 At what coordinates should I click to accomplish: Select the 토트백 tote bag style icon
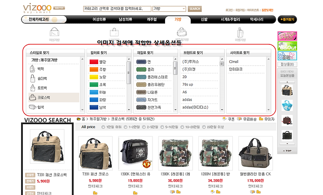coord(33,88)
